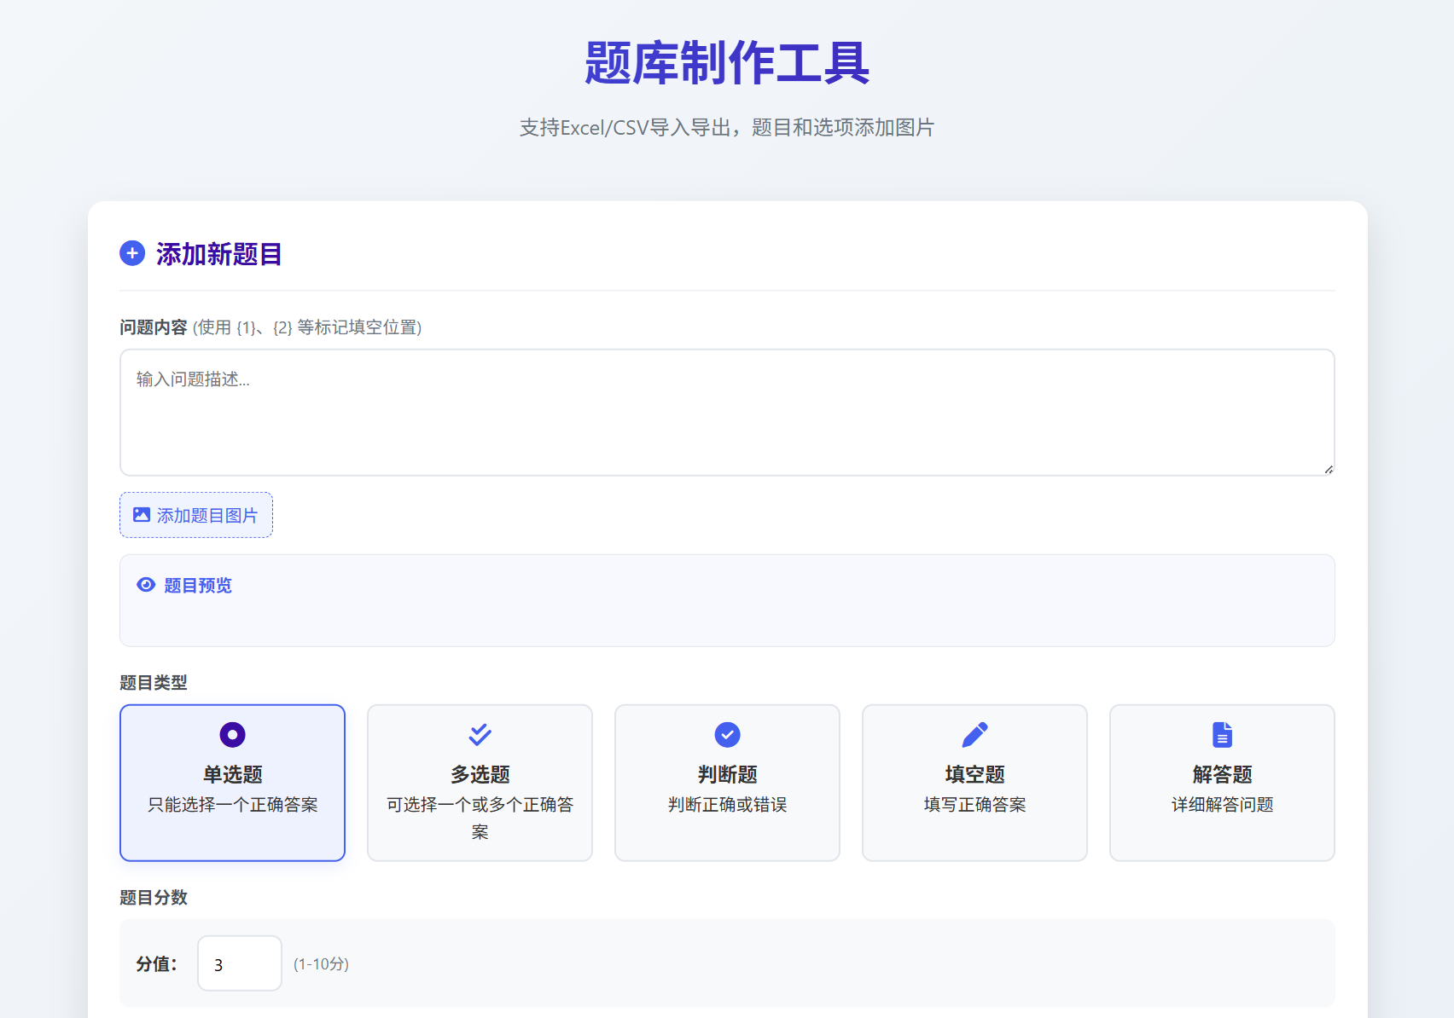The image size is (1454, 1018).
Task: Click the 单选题 radio circle icon
Action: coord(232,734)
